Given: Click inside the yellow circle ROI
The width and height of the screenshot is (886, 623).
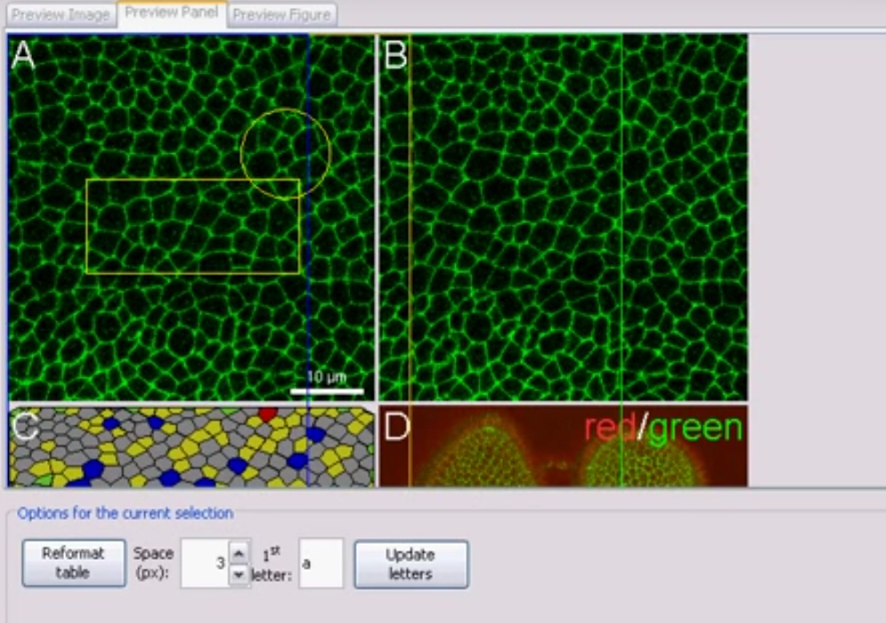Looking at the screenshot, I should [x=285, y=153].
